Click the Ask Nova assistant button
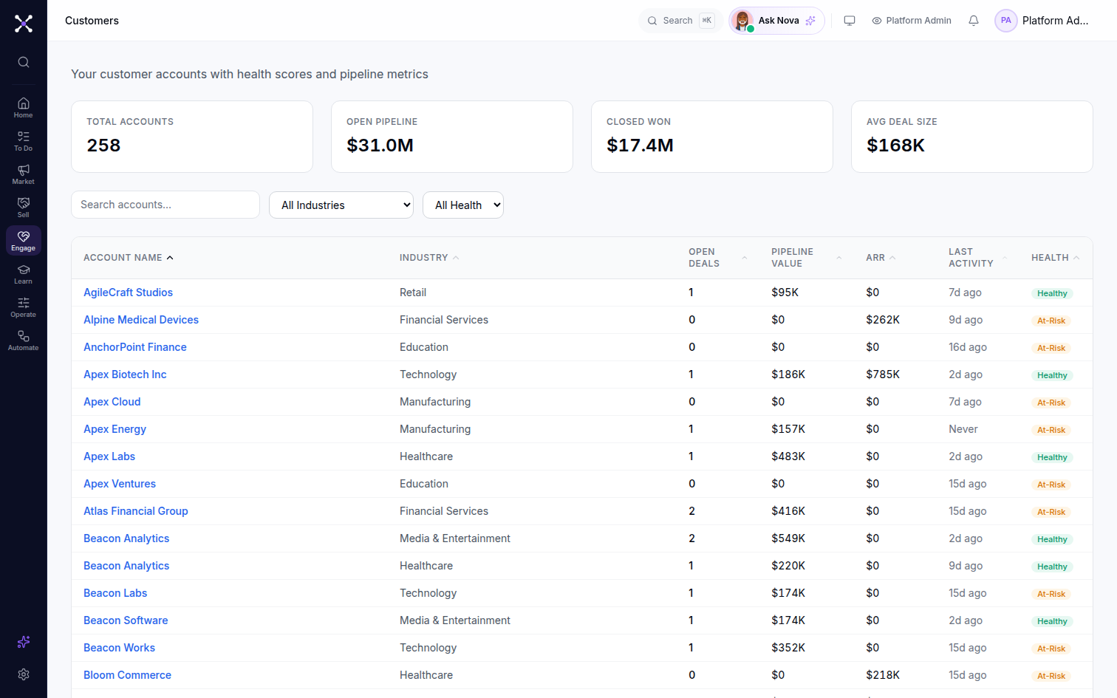The image size is (1117, 698). [776, 21]
